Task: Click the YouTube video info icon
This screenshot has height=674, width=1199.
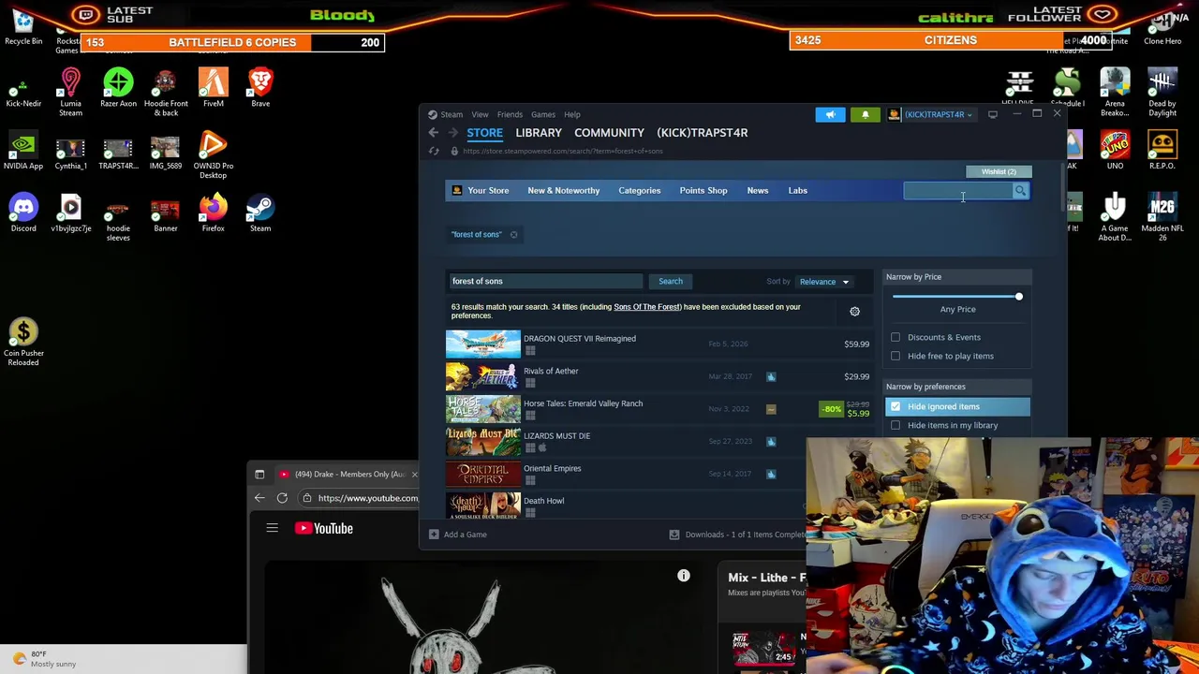Action: [684, 577]
